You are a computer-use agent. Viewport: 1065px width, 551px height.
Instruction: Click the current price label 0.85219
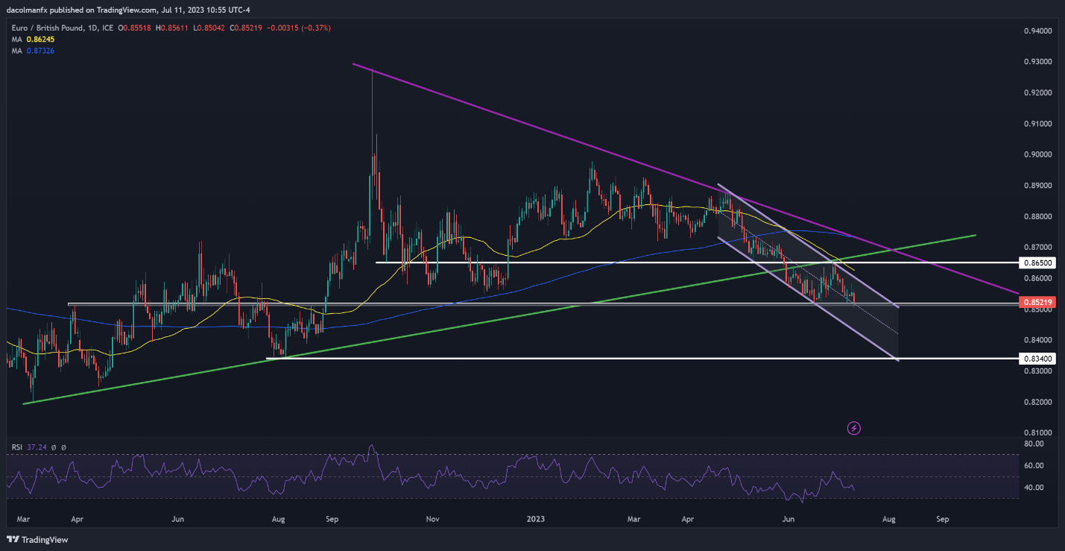tap(1036, 301)
